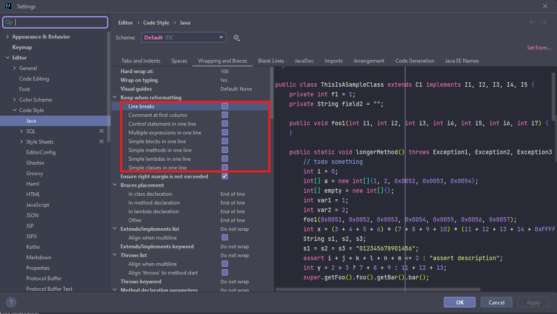Click the search magnifier icon

click(9, 22)
